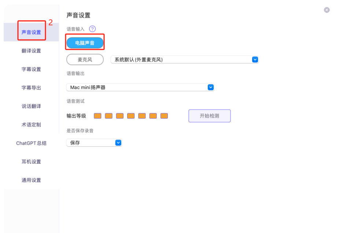Click the 开始检测 button
The height and width of the screenshot is (233, 339).
210,116
